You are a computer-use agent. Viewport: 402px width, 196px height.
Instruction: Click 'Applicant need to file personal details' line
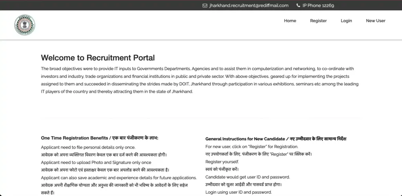coord(88,147)
